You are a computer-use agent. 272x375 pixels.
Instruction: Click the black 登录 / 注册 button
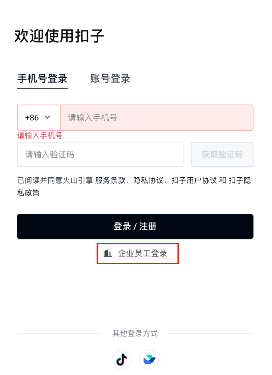pos(135,227)
